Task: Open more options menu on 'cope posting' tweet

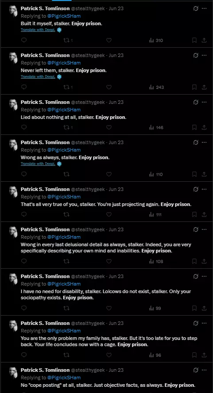Action: coord(204,370)
